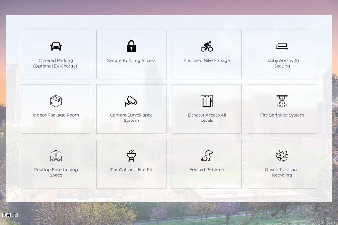The width and height of the screenshot is (338, 225).
Task: Select the "Rooftop Entertaining Space" label
Action: click(x=56, y=172)
